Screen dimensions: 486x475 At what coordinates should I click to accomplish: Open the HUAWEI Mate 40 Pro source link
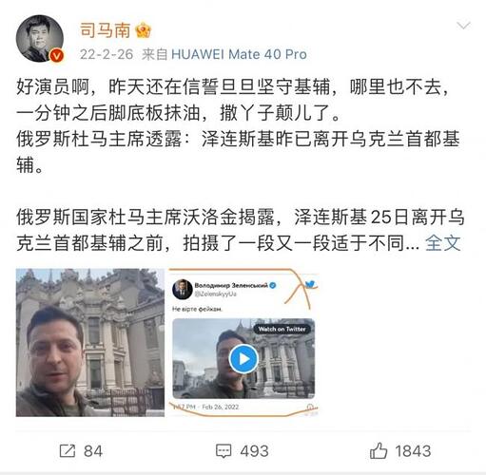(x=239, y=54)
